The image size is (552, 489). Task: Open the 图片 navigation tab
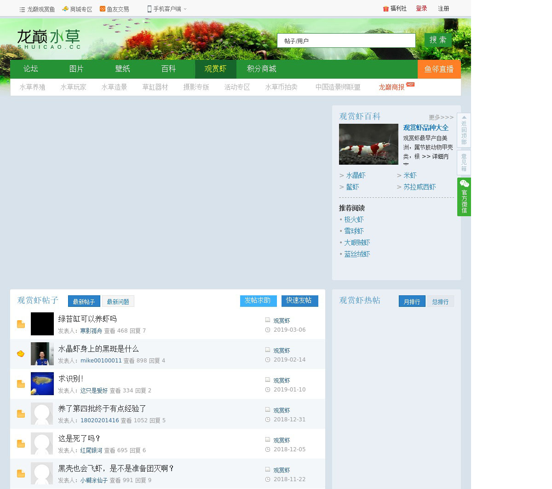(76, 69)
